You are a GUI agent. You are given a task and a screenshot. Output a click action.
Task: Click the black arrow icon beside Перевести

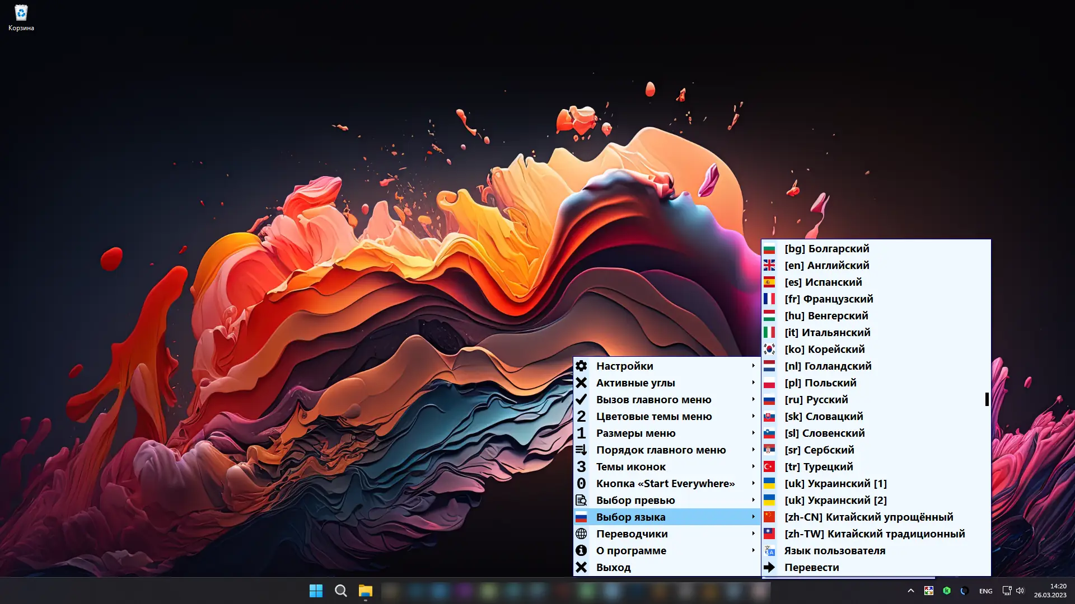pyautogui.click(x=769, y=567)
